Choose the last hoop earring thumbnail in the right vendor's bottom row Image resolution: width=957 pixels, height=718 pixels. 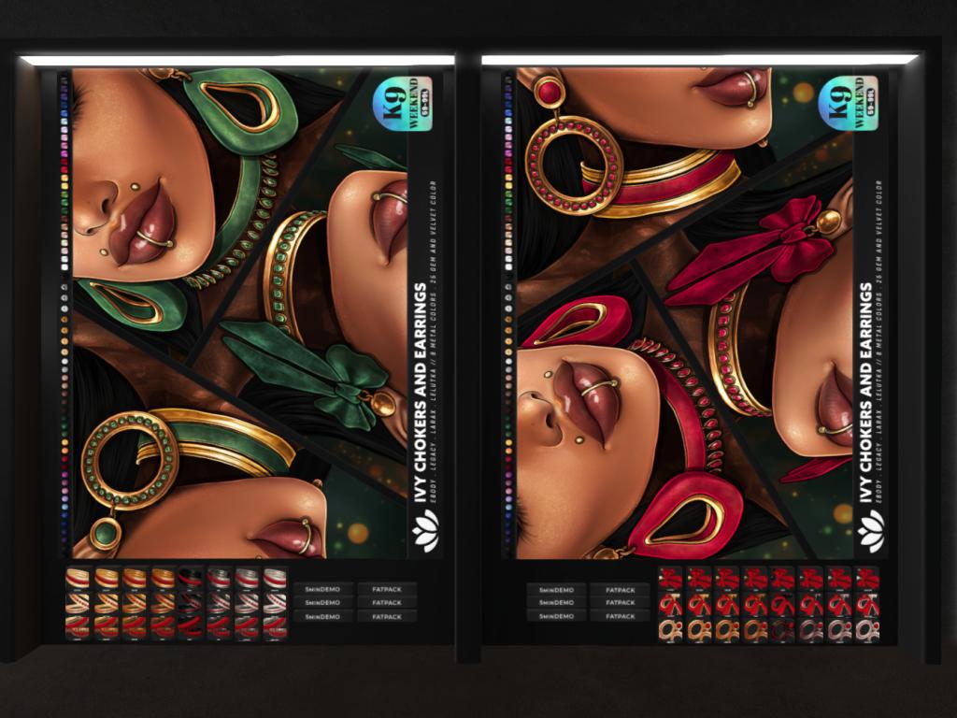click(867, 629)
